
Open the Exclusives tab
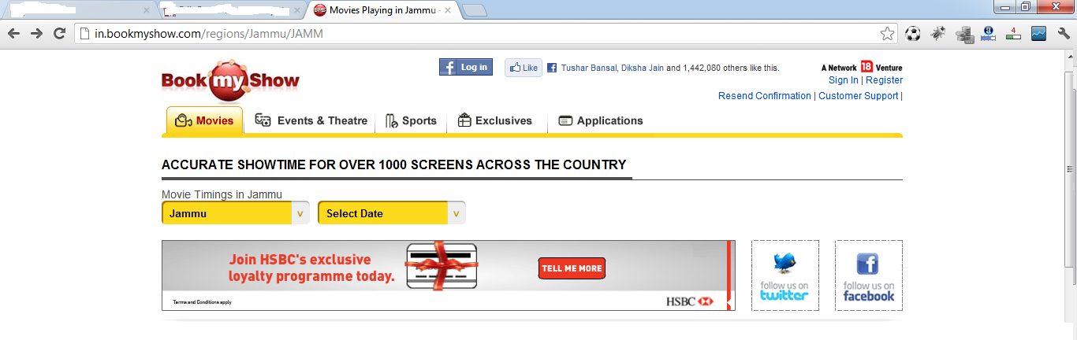tap(495, 120)
